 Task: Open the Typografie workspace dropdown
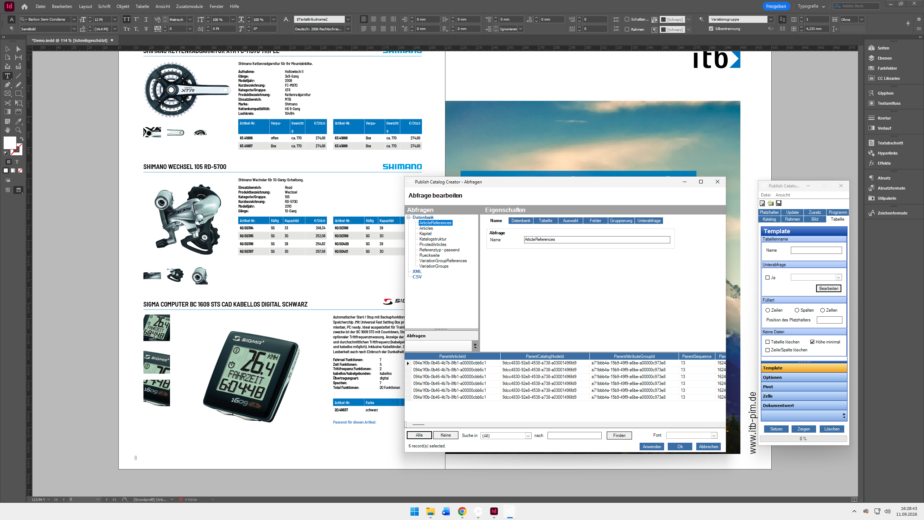click(811, 6)
